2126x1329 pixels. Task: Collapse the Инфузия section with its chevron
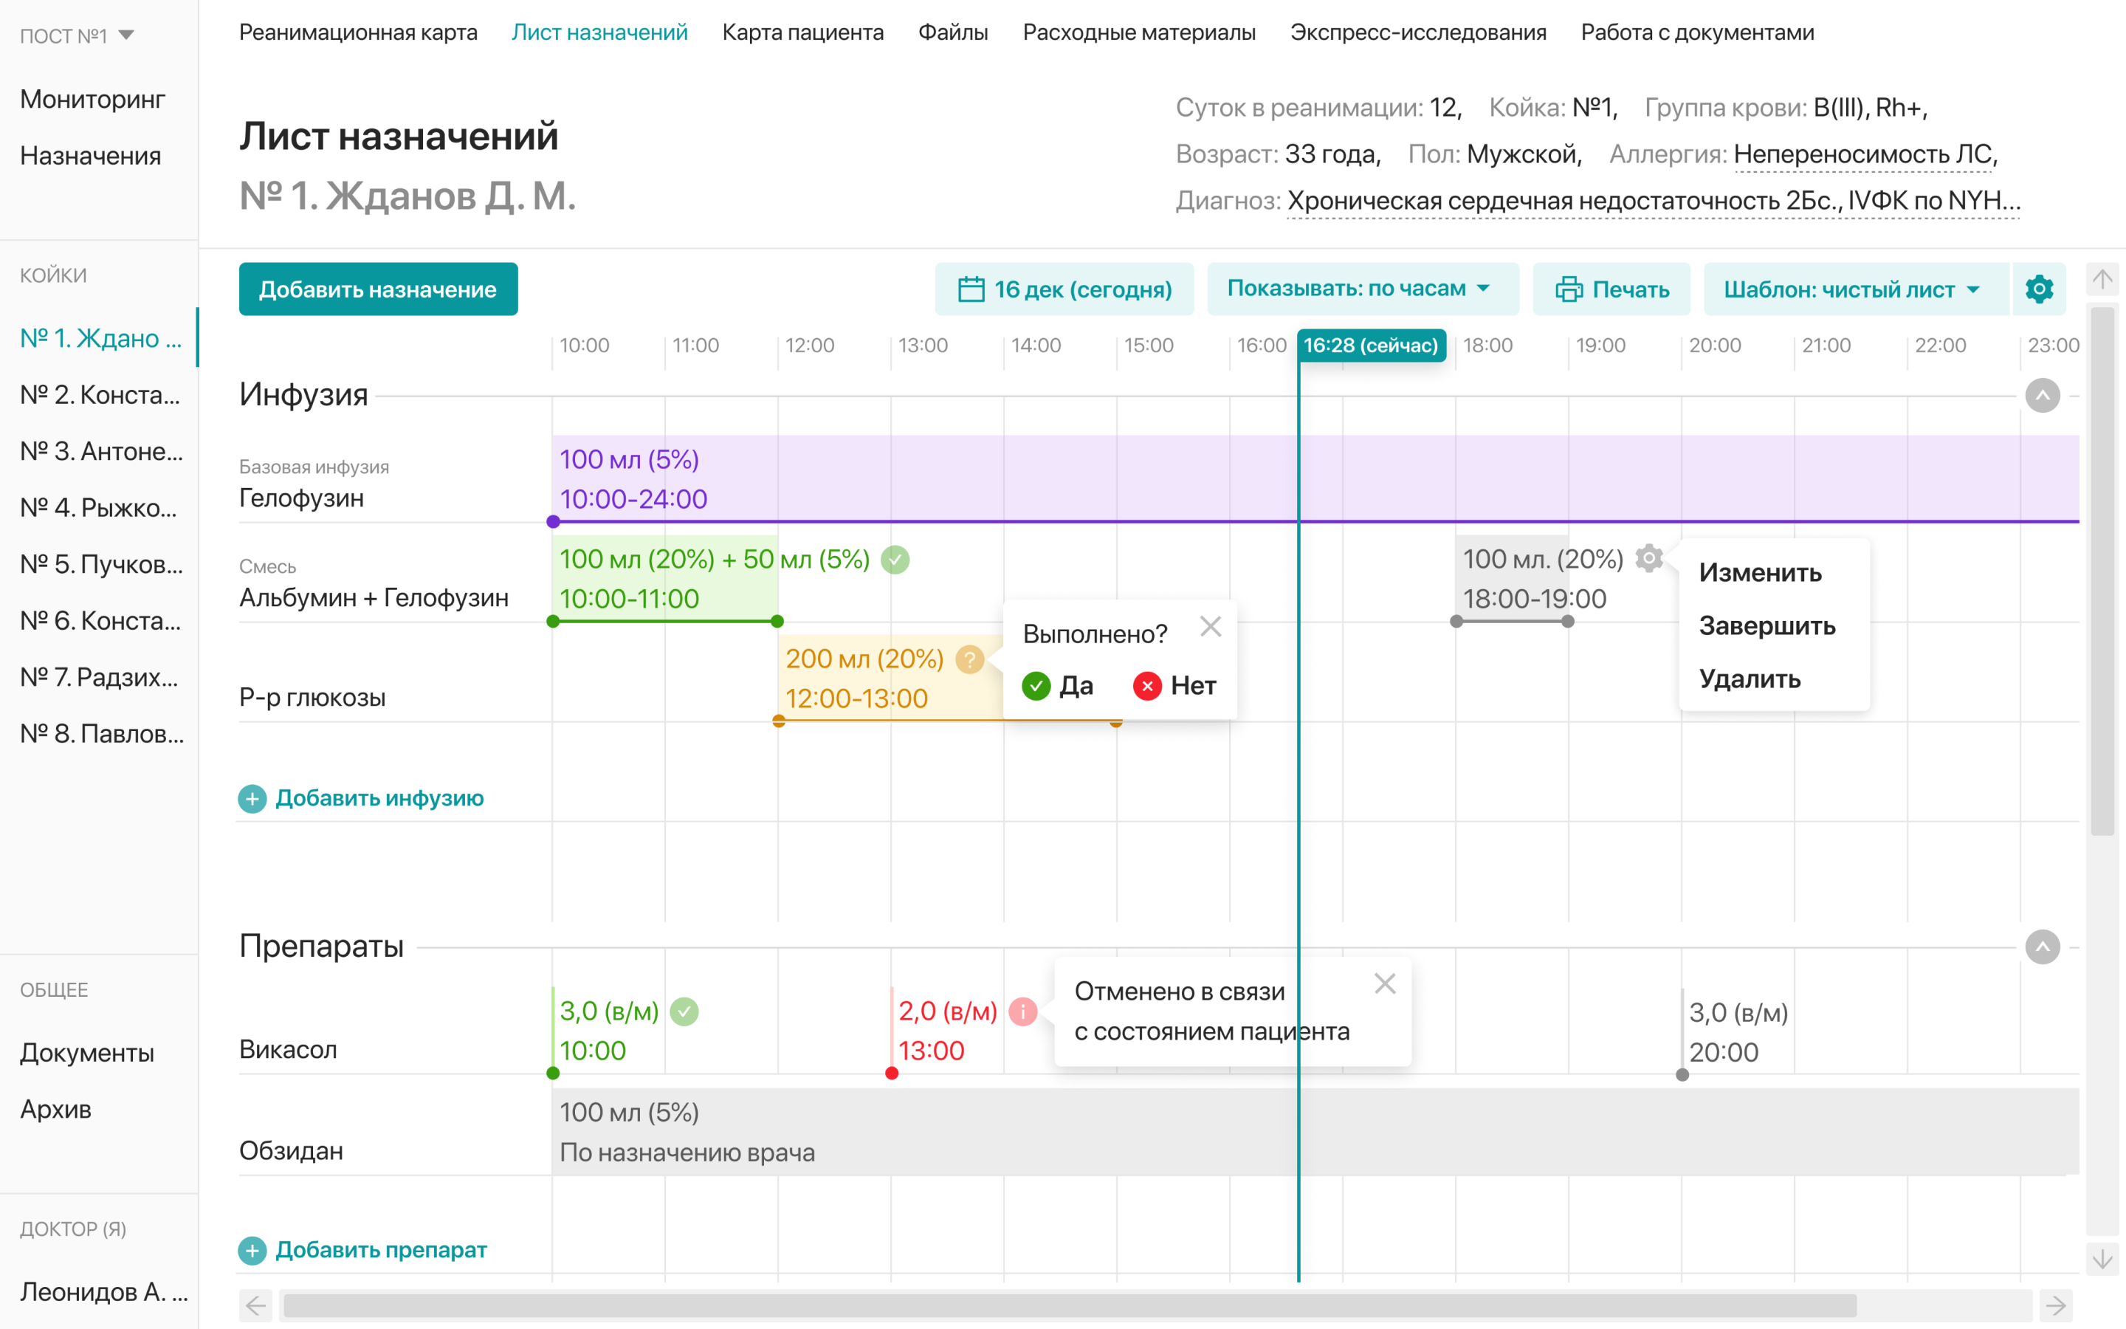tap(2043, 396)
